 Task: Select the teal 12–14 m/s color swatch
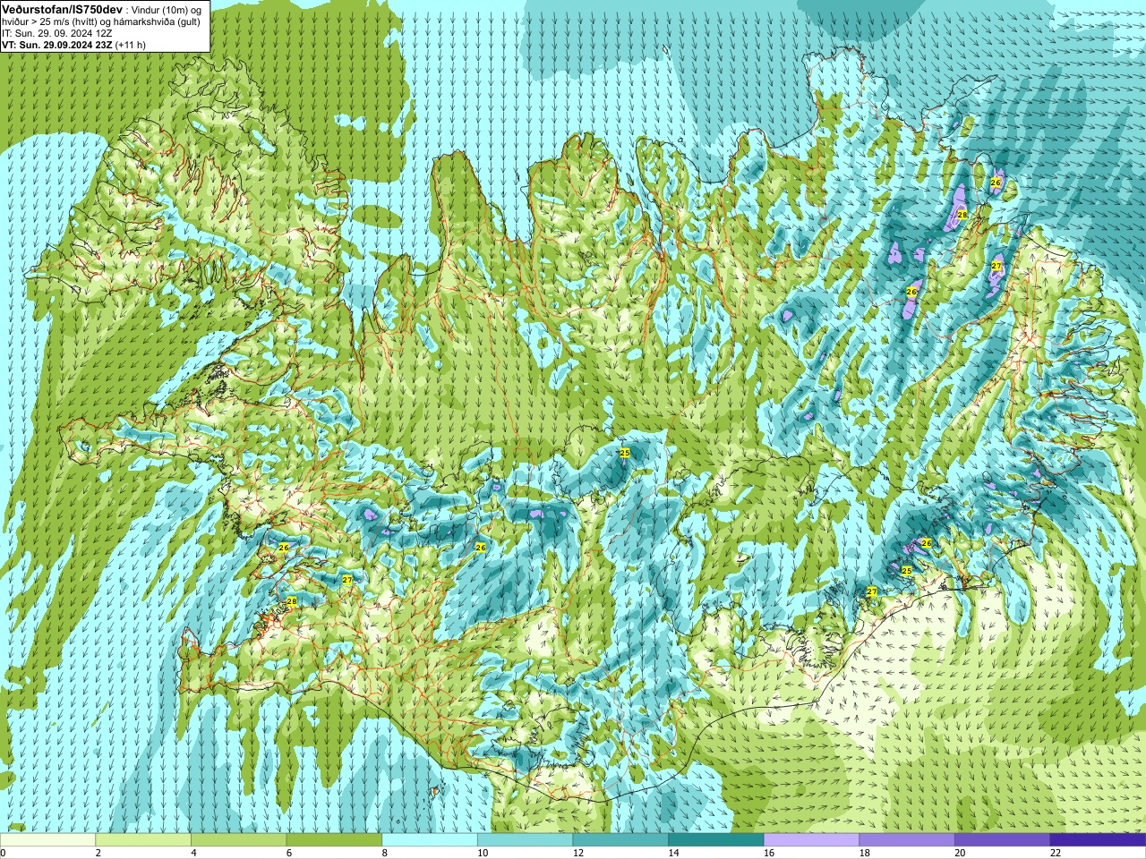pos(620,840)
